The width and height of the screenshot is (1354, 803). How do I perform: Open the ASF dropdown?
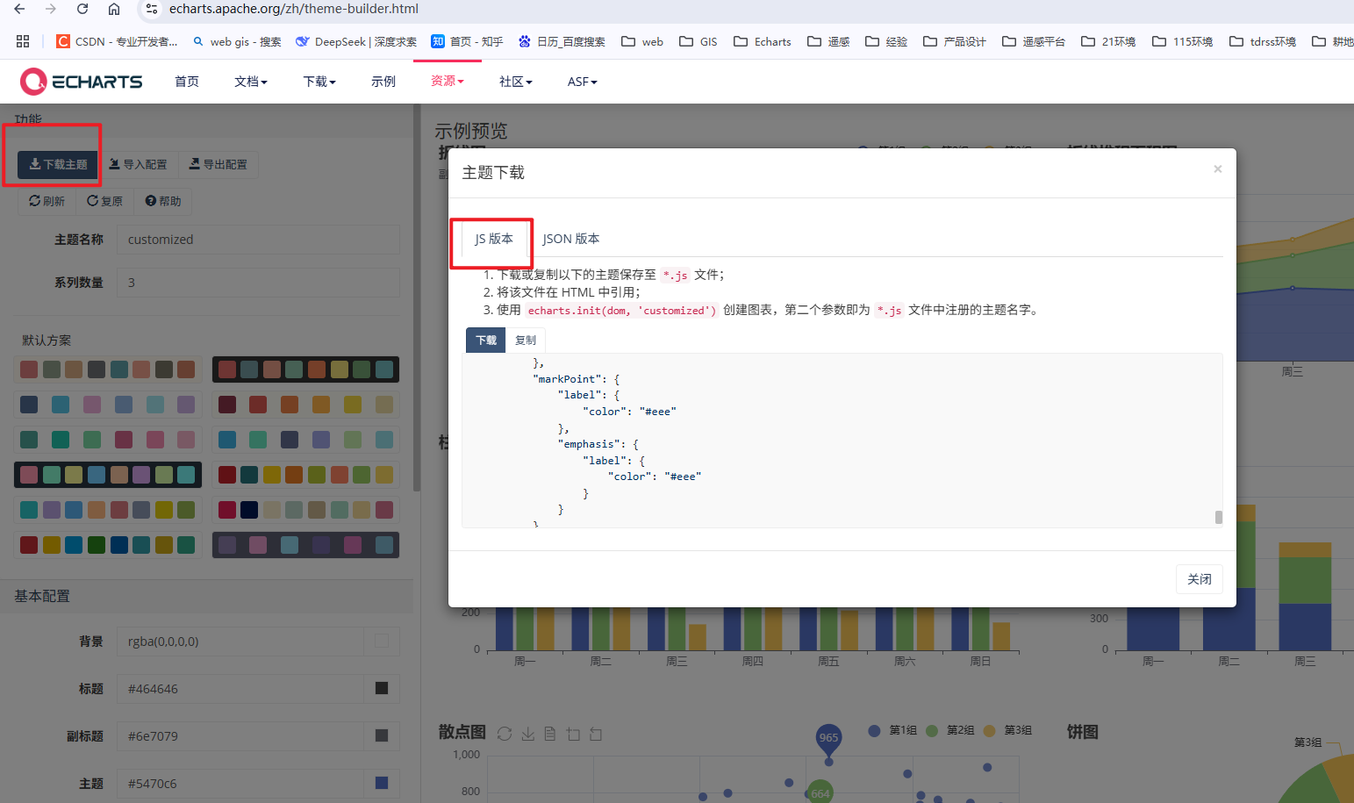point(582,82)
